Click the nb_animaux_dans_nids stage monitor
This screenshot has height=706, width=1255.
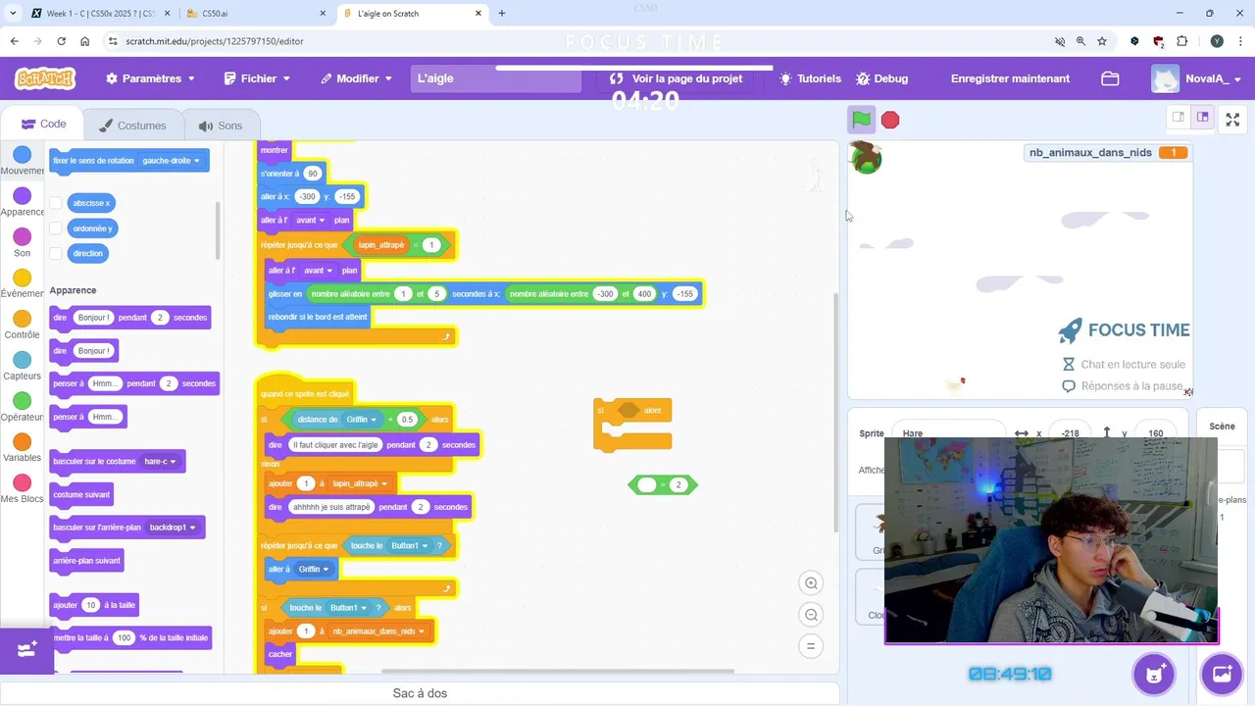(x=1107, y=153)
